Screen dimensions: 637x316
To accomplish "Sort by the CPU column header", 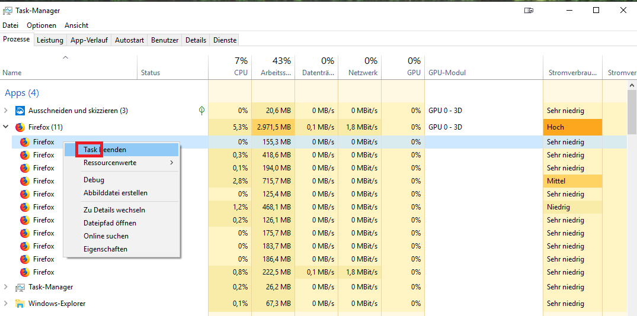I will [x=230, y=67].
